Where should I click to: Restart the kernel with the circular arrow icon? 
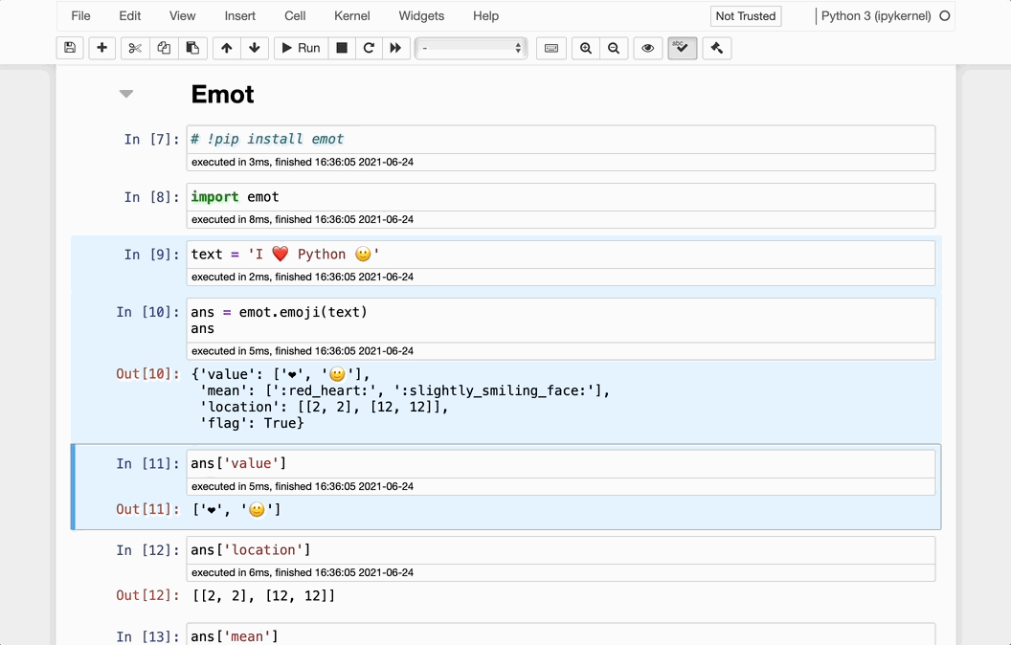[x=369, y=48]
